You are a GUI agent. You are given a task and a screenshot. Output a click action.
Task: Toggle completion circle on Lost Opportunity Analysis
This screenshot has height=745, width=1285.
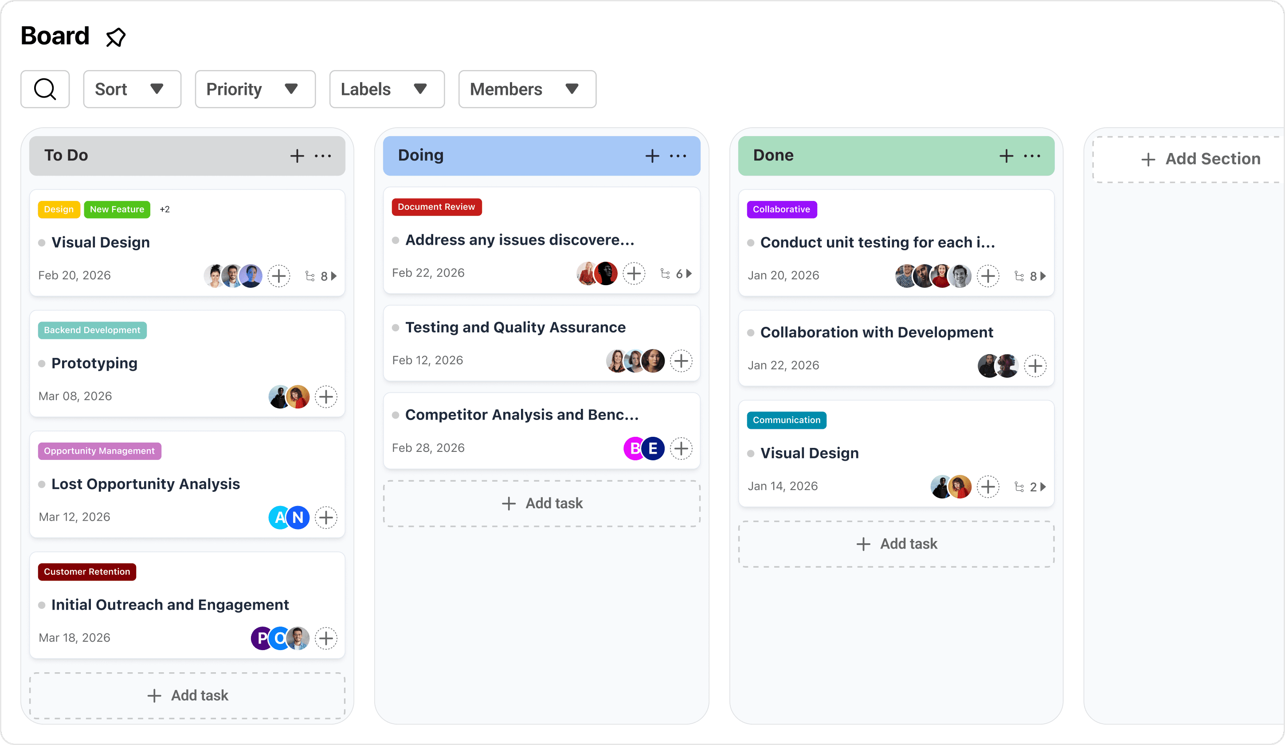click(x=42, y=484)
